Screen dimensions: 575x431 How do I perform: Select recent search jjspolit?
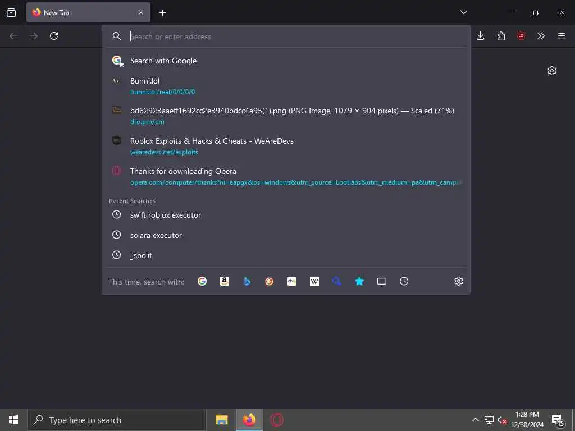[x=286, y=255]
